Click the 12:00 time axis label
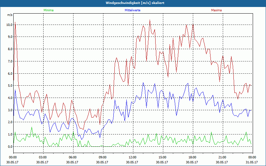The image size is (266, 166). point(133,157)
